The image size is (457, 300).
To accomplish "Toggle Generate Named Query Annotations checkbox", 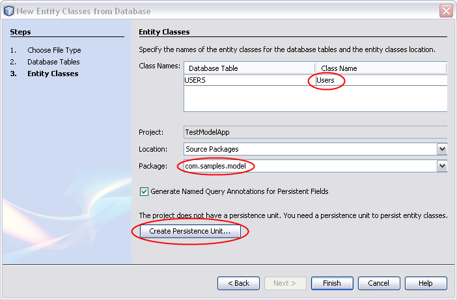I will coord(144,192).
